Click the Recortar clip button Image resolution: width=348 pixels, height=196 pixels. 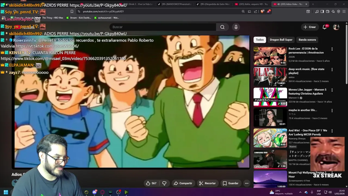(207, 183)
